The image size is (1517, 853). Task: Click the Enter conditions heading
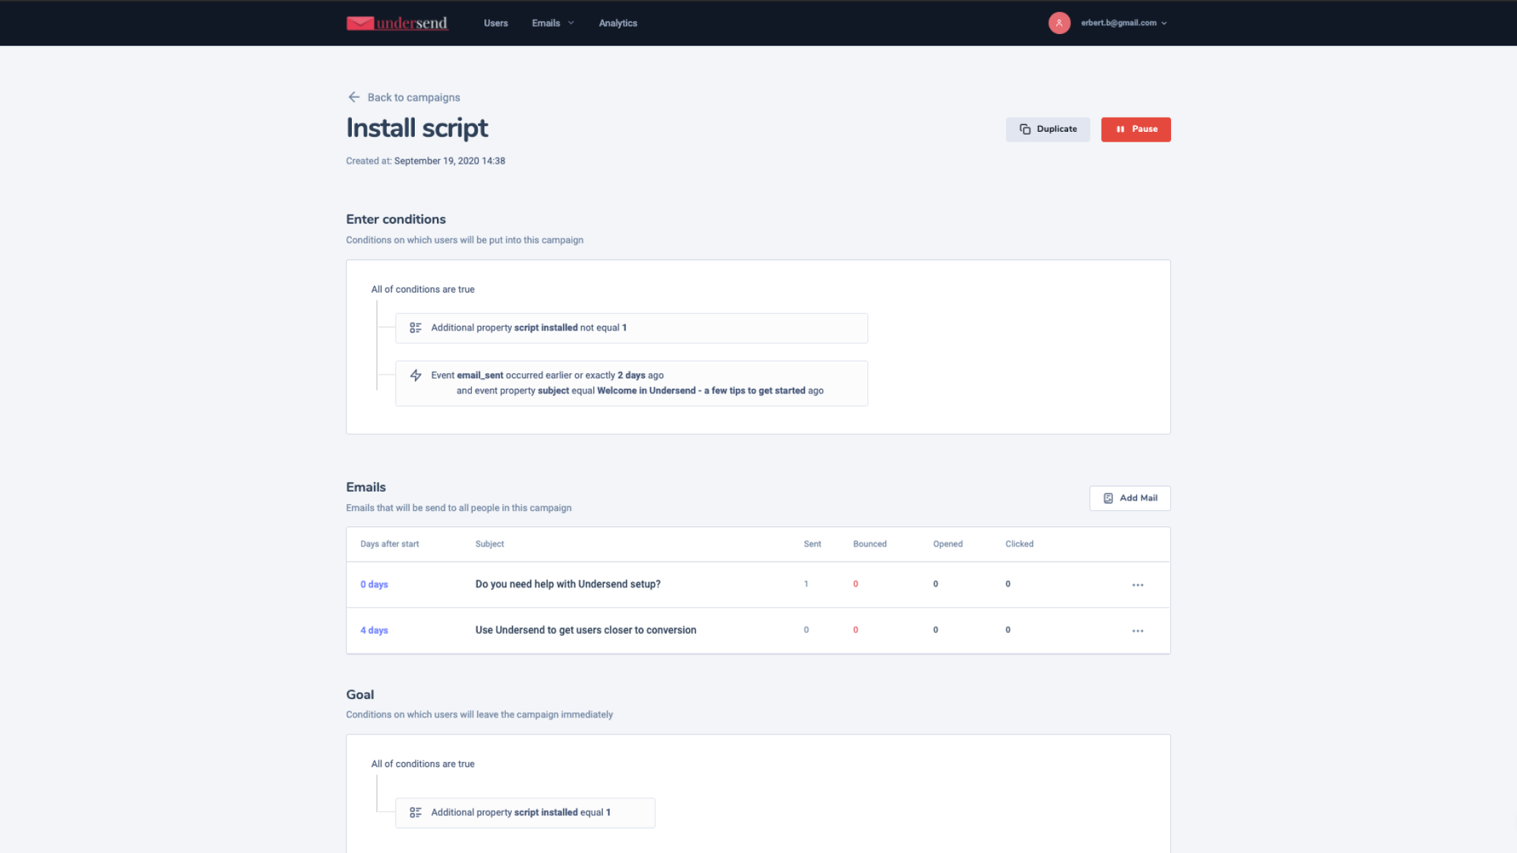[x=395, y=219]
